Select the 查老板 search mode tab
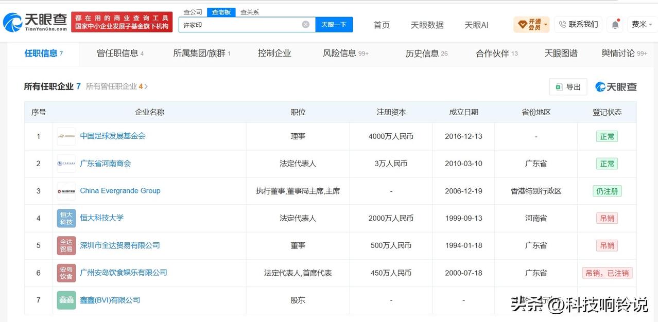 pyautogui.click(x=221, y=12)
